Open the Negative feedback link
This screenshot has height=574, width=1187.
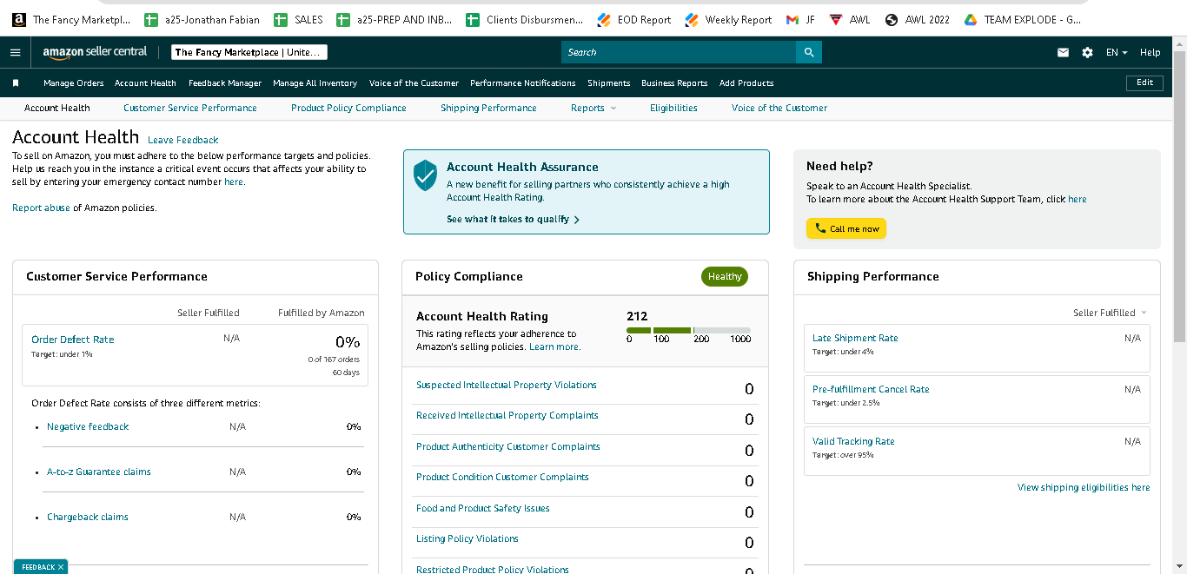tap(88, 426)
